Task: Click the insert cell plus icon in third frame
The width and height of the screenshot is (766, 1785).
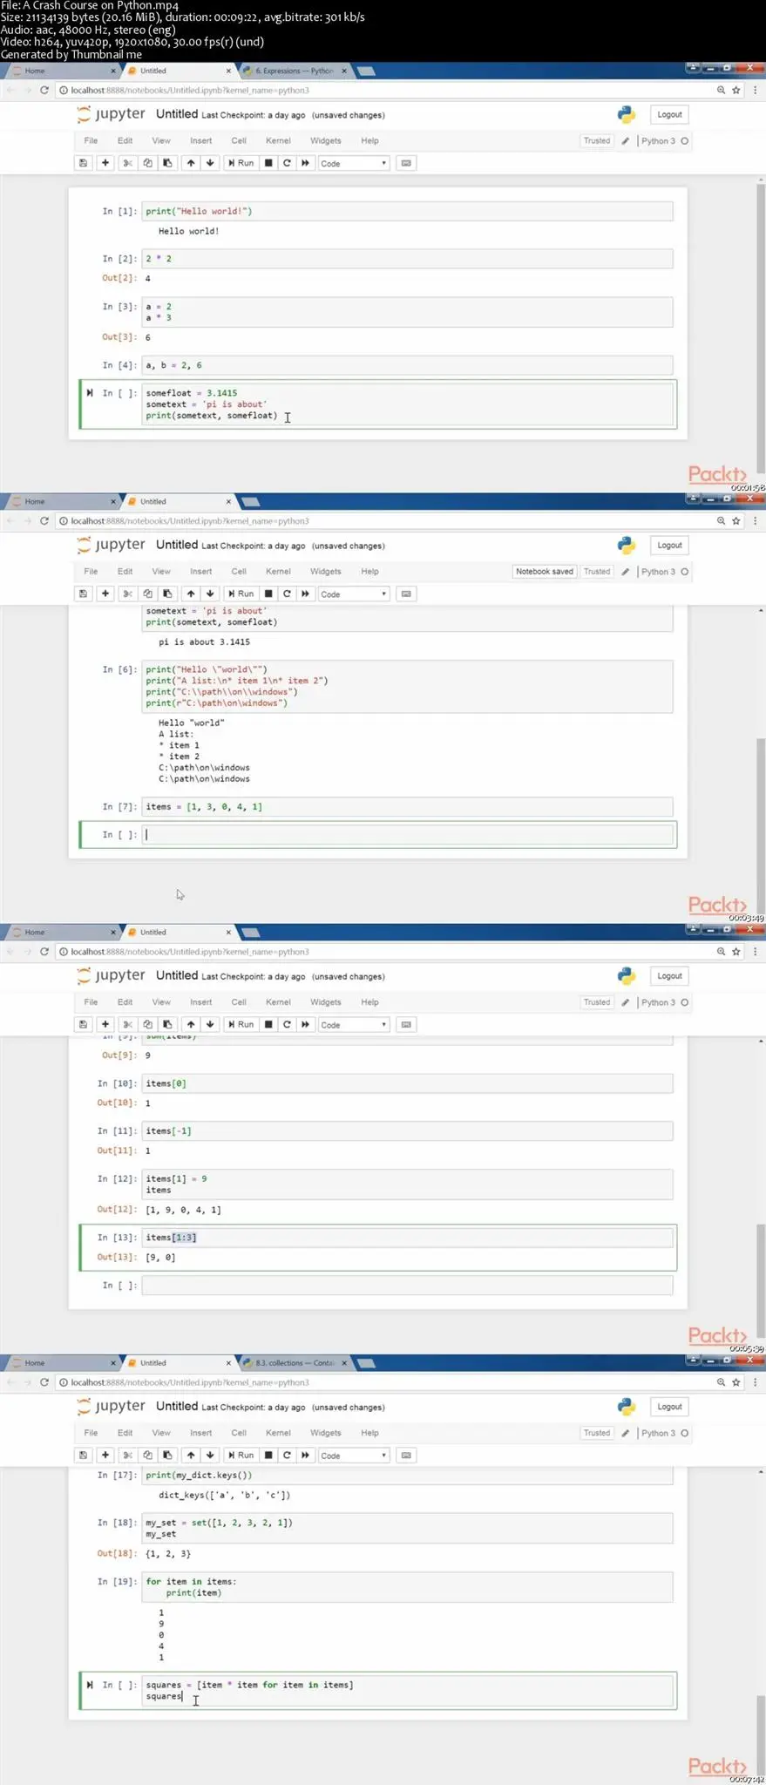Action: (x=105, y=1024)
